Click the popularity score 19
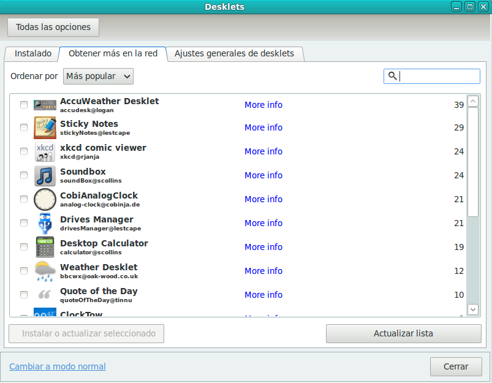492x383 pixels. pos(459,247)
